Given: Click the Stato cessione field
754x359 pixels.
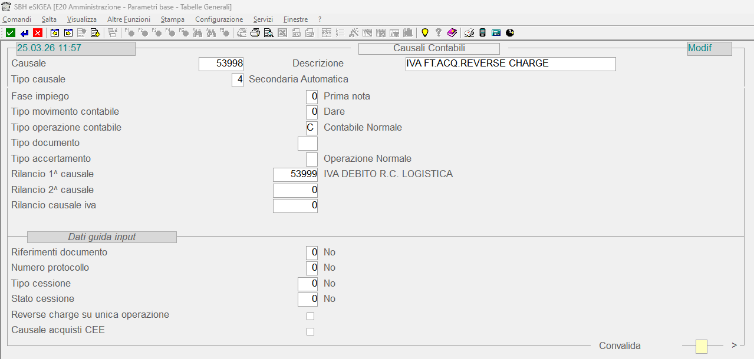Looking at the screenshot, I should coord(308,299).
